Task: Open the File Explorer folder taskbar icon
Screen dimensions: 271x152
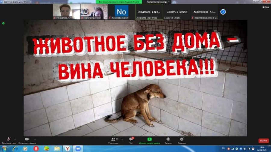Action: [x=57, y=149]
